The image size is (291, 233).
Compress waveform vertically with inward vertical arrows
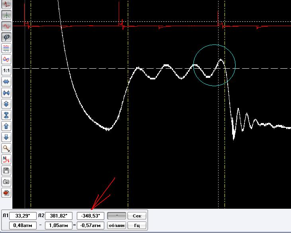(6, 115)
